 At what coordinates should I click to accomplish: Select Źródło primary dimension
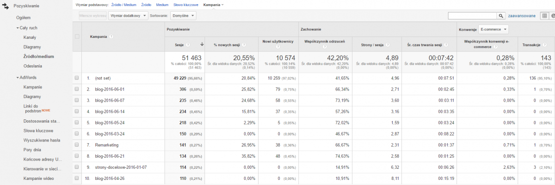coord(146,5)
